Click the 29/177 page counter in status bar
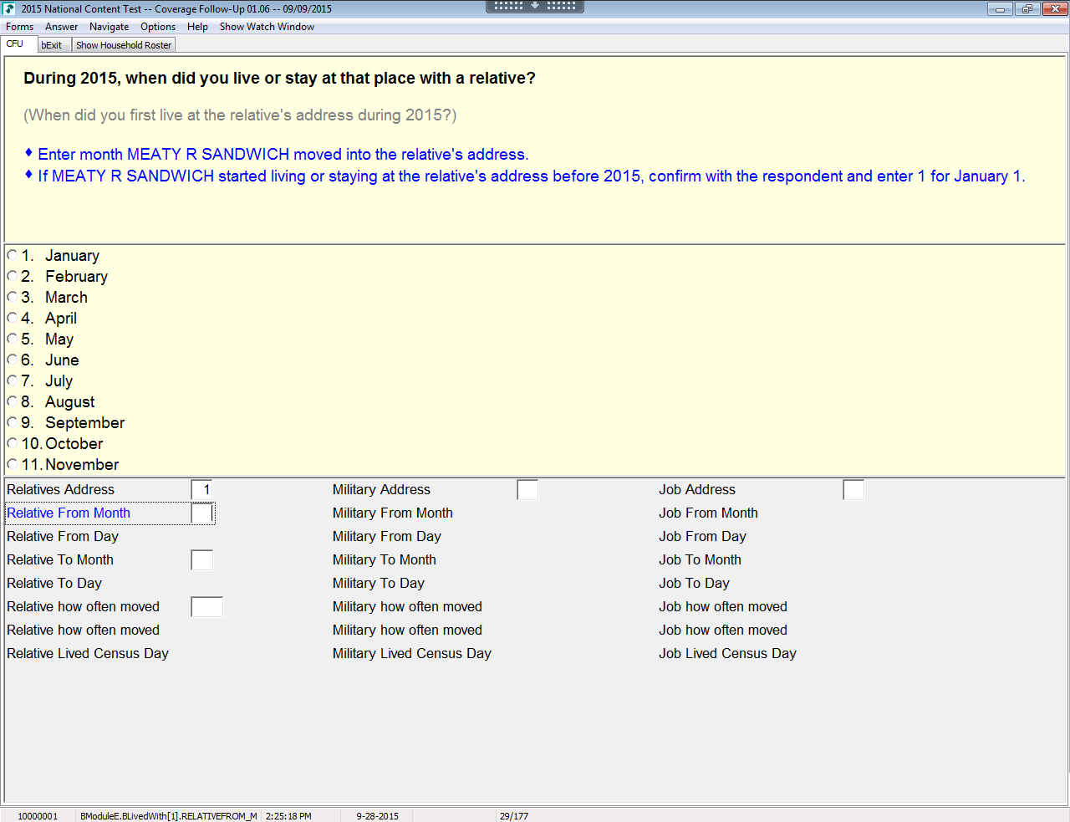 click(514, 816)
